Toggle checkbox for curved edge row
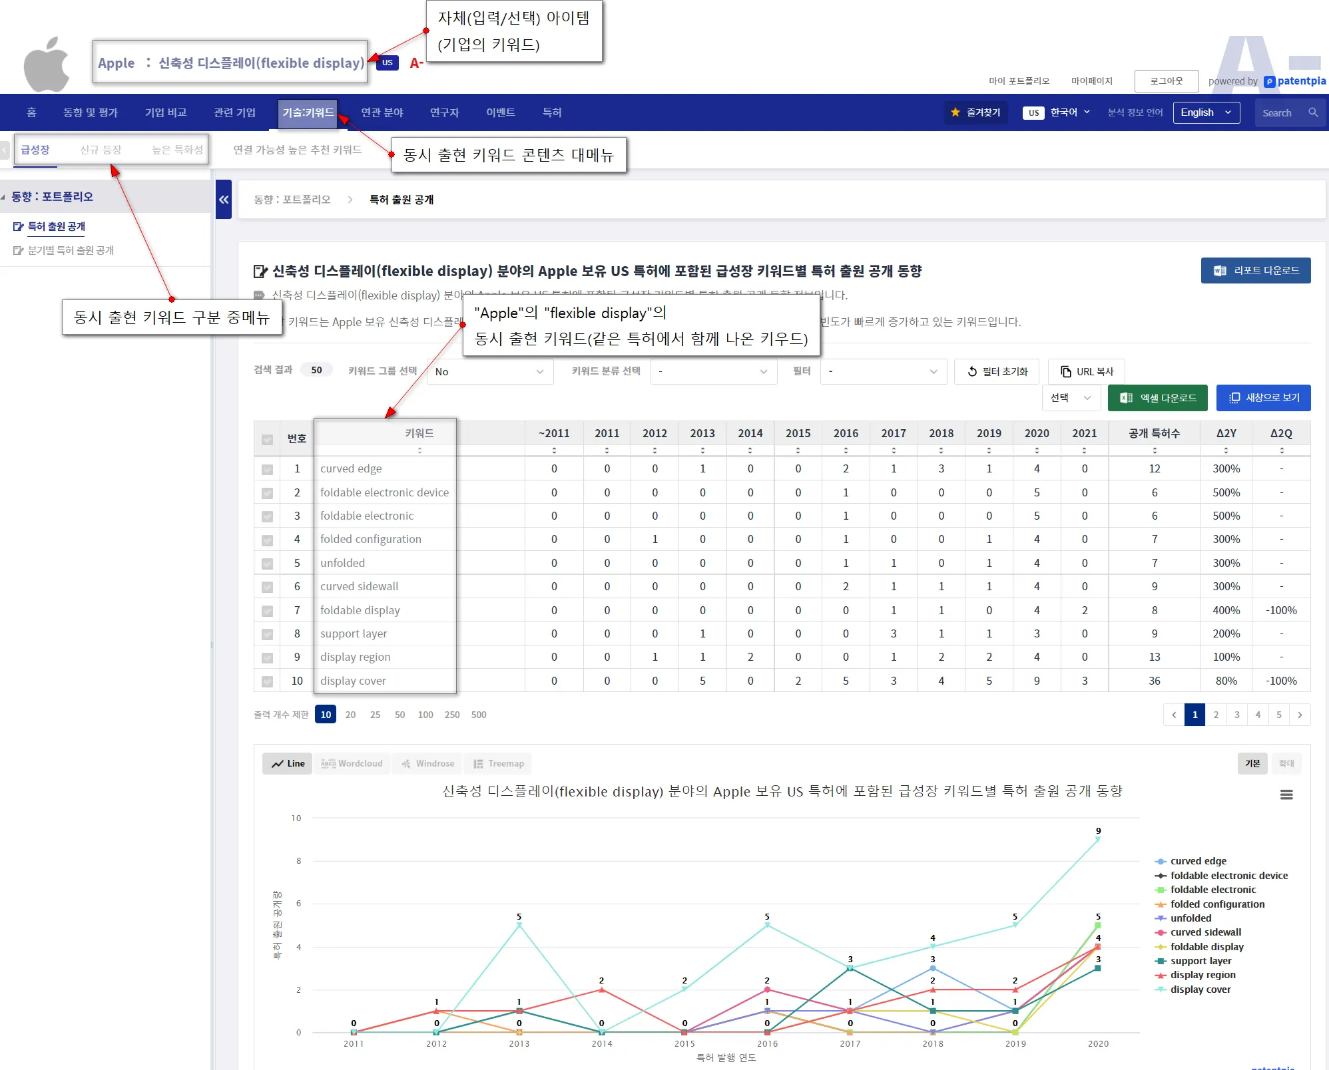Viewport: 1329px width, 1070px height. coord(267,469)
